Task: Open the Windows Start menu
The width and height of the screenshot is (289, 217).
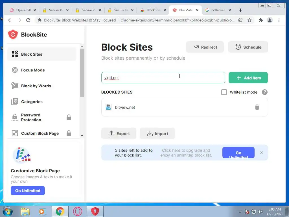Action: 8,211
